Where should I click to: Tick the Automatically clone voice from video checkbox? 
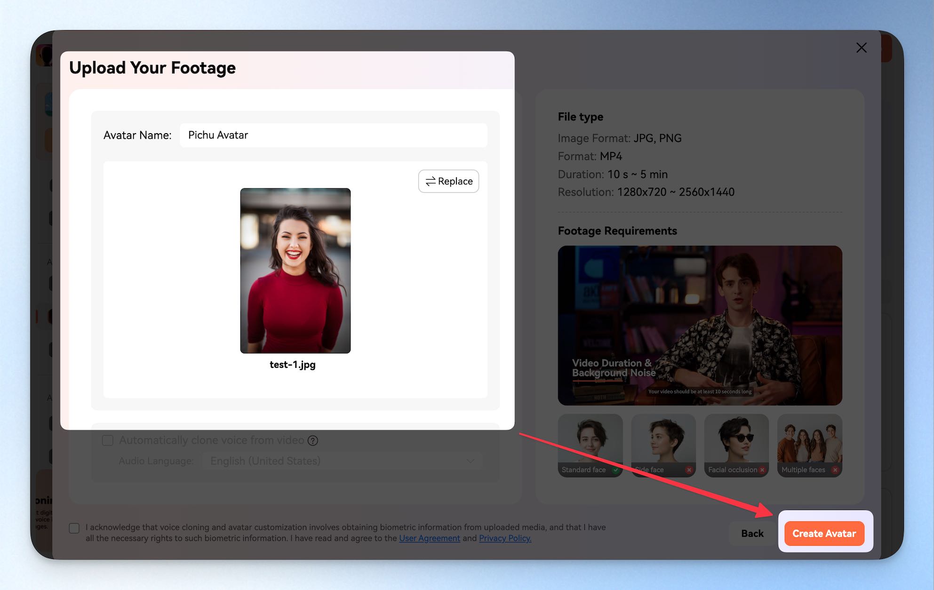coord(108,440)
